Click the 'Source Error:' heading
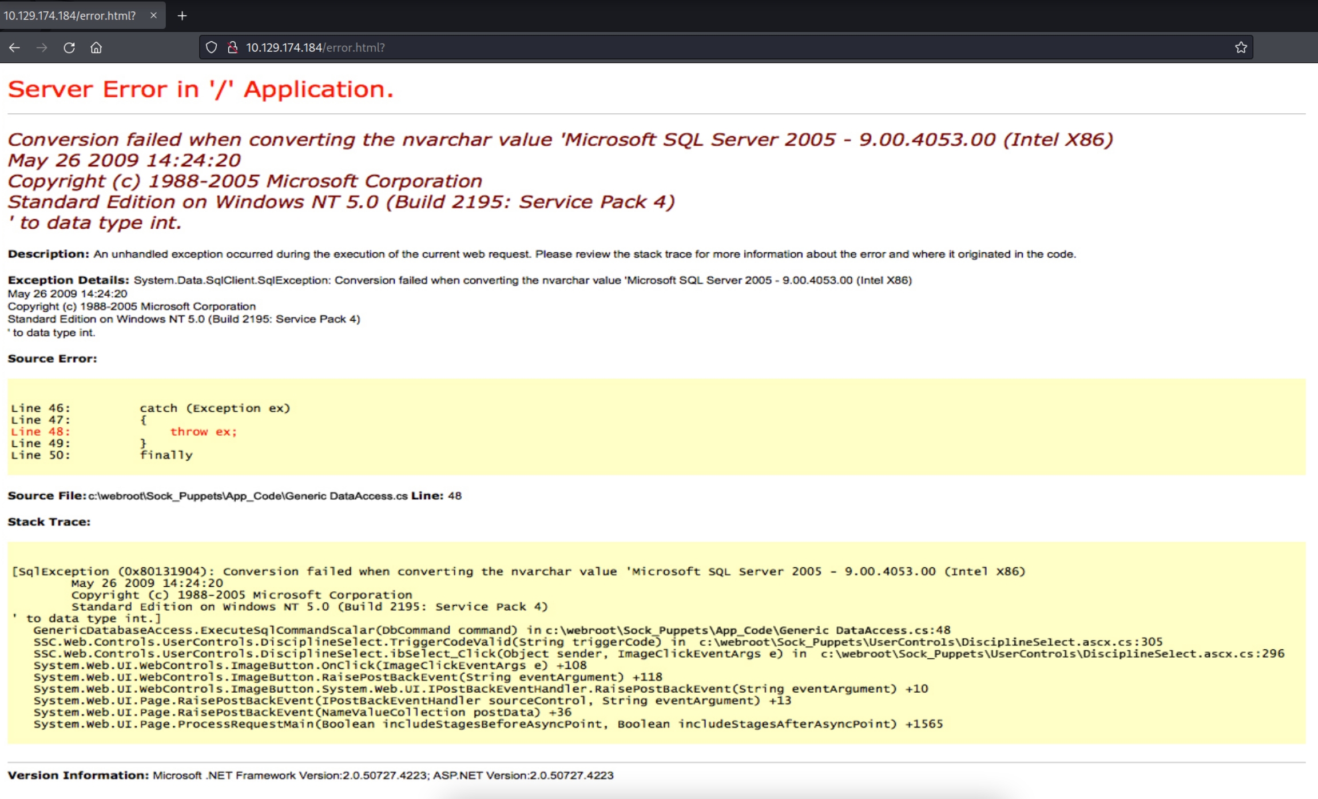The height and width of the screenshot is (799, 1318). (52, 359)
